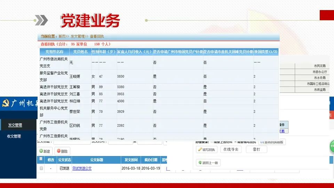Click the 截办日期 column header

151,160
